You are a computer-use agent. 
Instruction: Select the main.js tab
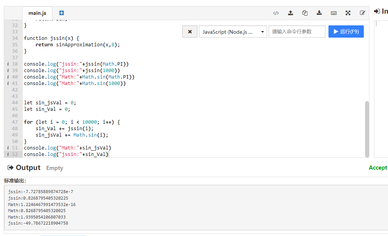pyautogui.click(x=37, y=13)
